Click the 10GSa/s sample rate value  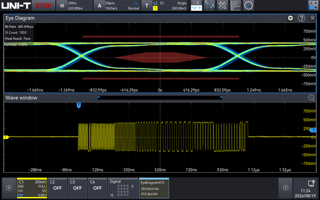(111, 8)
